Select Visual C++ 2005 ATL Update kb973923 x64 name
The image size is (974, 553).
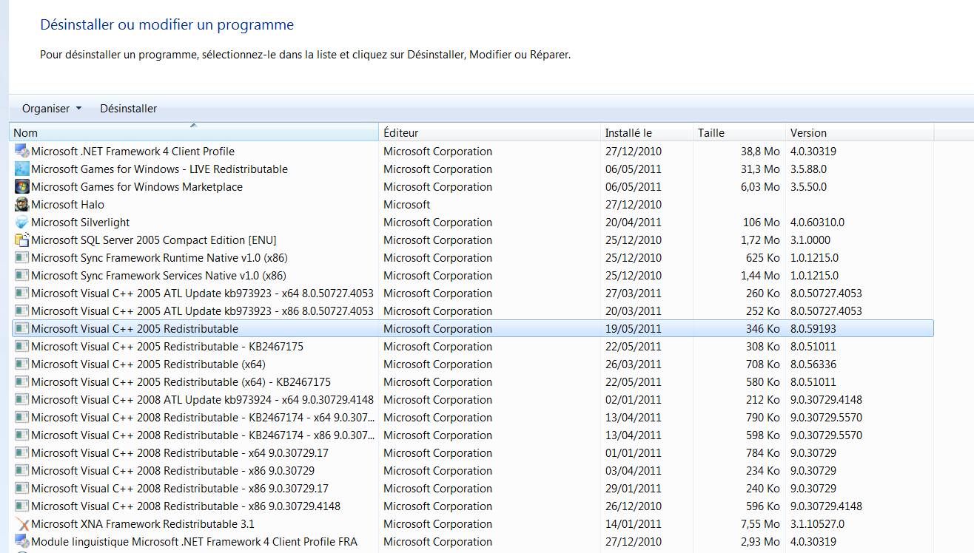202,293
